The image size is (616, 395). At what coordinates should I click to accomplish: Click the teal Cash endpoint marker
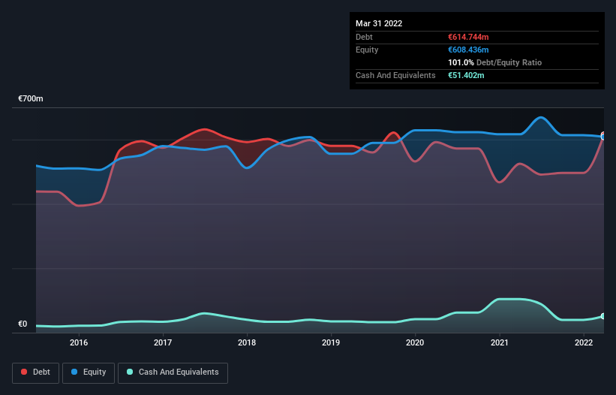coord(603,316)
